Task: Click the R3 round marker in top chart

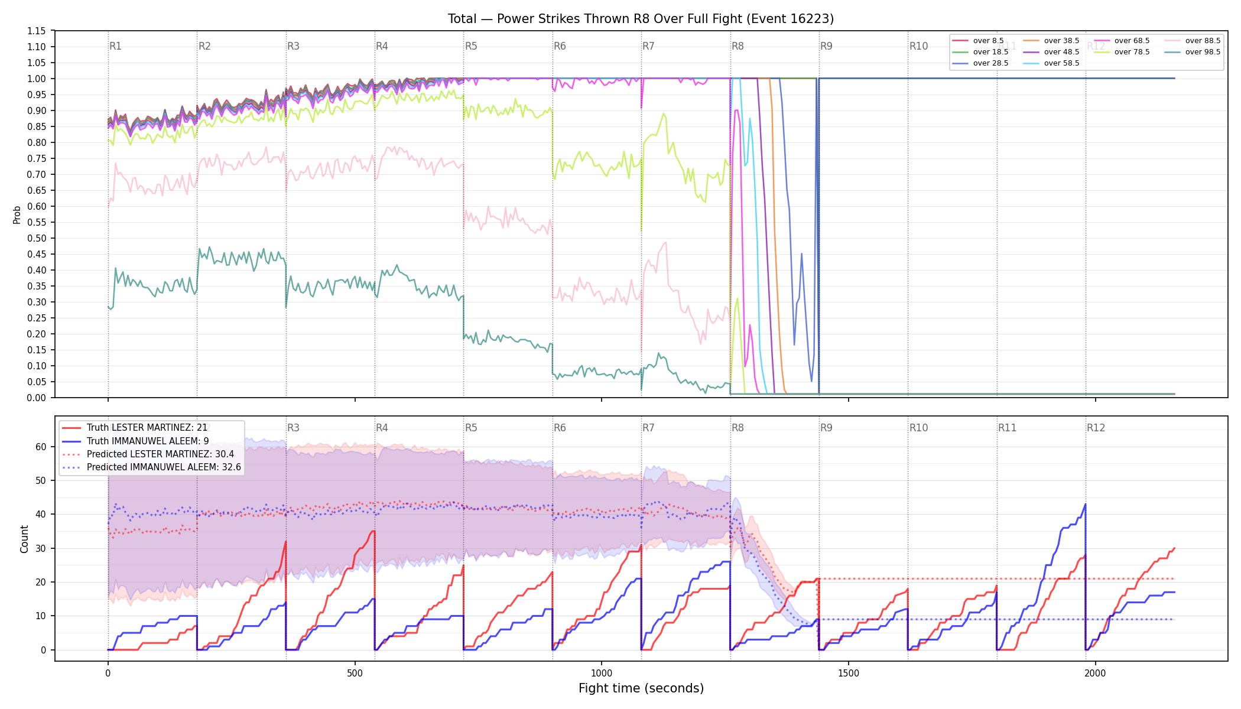Action: click(x=293, y=46)
